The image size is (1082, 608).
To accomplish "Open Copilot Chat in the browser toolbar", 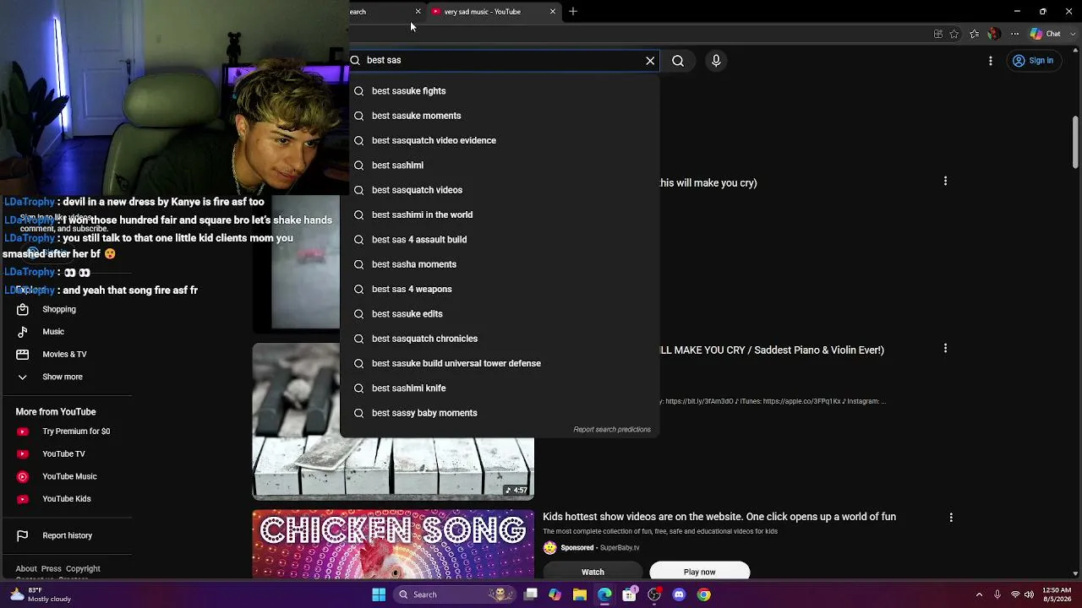I will click(1046, 34).
